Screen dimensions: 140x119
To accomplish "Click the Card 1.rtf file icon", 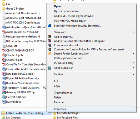I will click(4, 46).
